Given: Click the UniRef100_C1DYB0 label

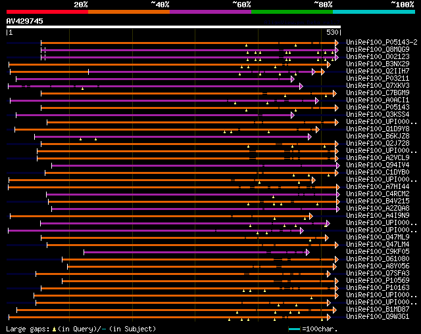Looking at the screenshot, I should click(x=378, y=173).
